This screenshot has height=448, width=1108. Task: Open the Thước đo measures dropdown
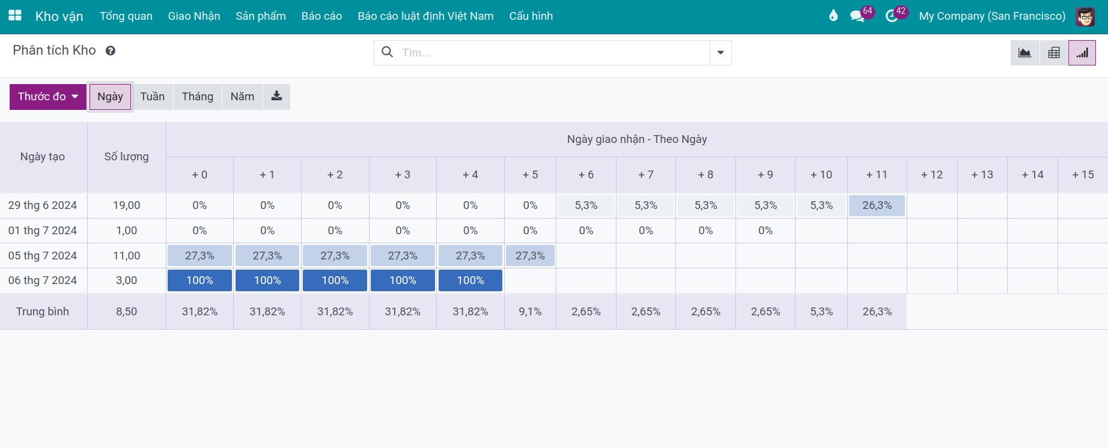[48, 97]
